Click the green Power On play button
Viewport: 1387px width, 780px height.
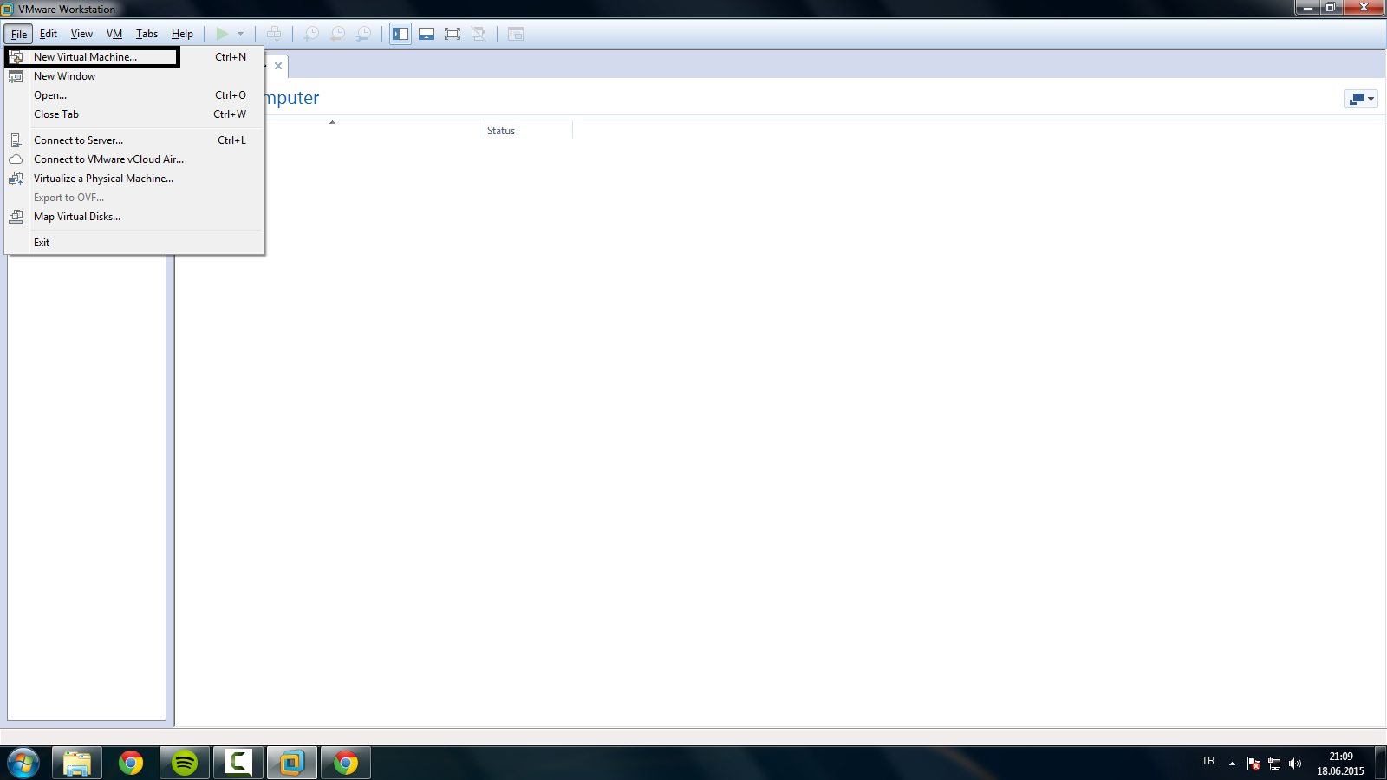point(222,34)
